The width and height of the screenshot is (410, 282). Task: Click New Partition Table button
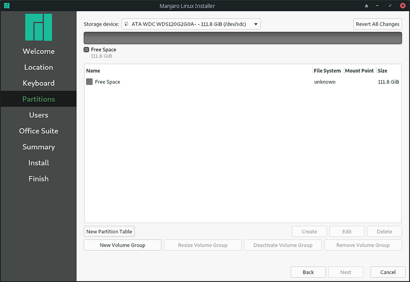click(x=109, y=232)
